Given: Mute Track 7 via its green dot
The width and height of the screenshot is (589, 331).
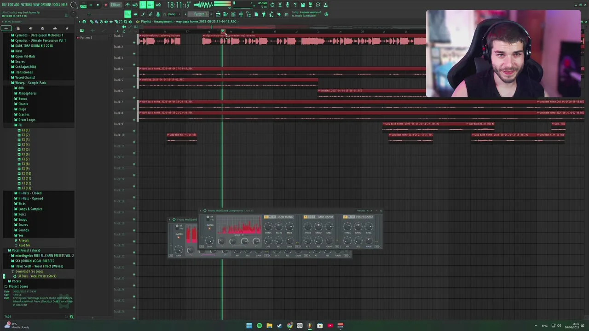Looking at the screenshot, I should [134, 108].
